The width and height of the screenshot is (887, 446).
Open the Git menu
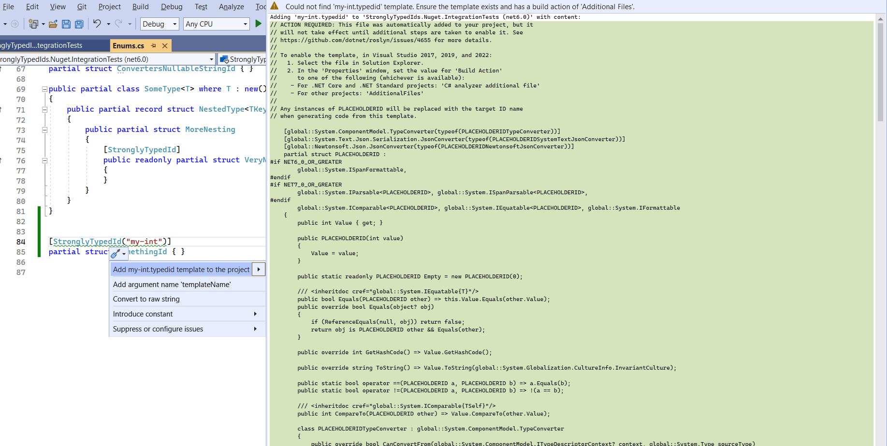tap(82, 6)
